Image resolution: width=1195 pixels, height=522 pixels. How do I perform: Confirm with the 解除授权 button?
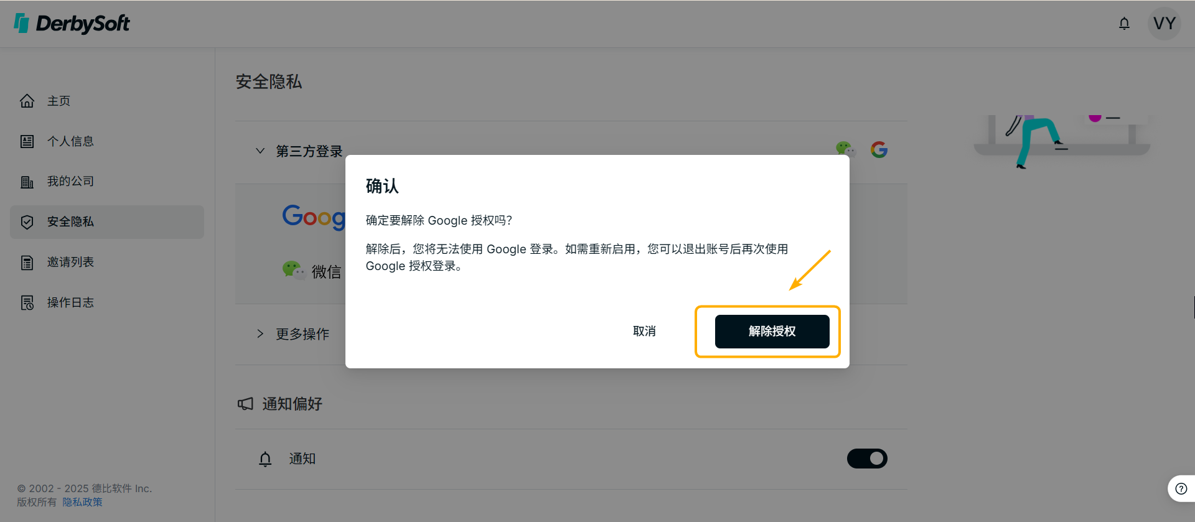point(772,332)
